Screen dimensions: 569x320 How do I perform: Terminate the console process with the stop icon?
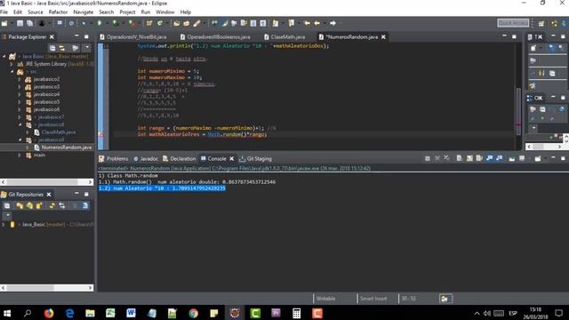[428, 158]
